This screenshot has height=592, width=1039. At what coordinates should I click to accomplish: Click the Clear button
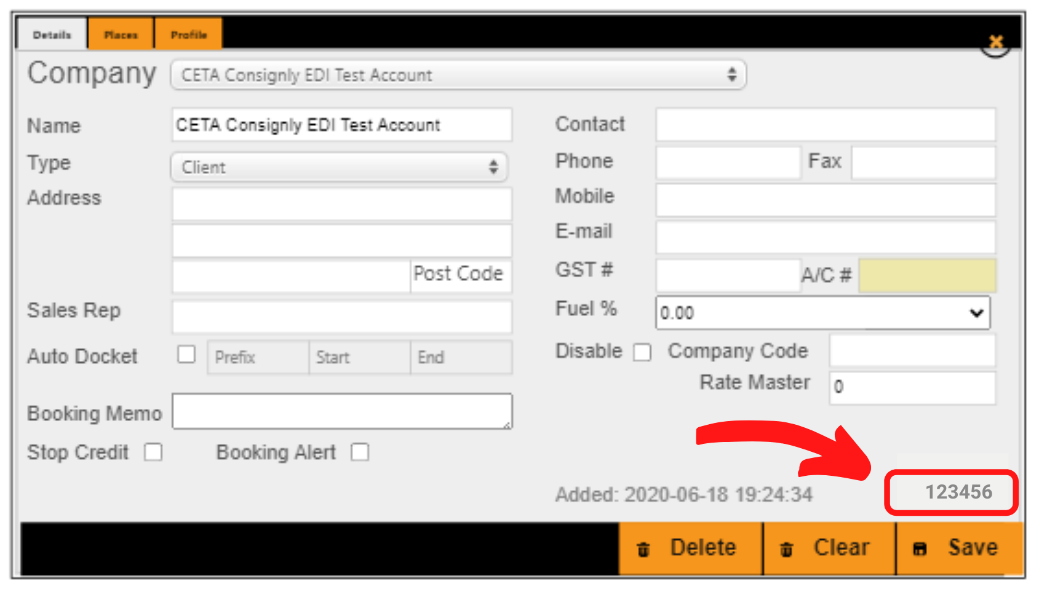point(829,548)
